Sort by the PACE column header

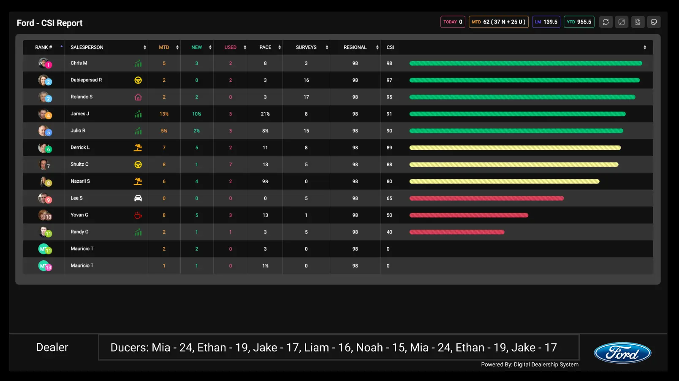coord(265,47)
